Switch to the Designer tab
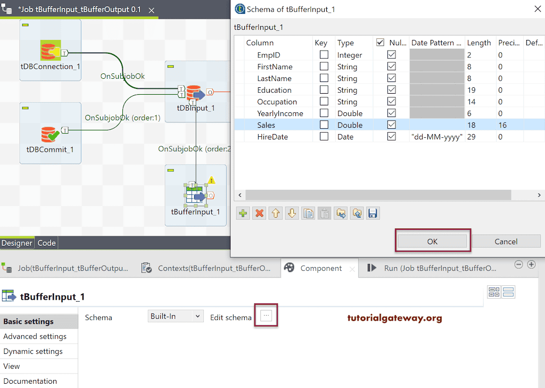The height and width of the screenshot is (388, 545). (16, 243)
